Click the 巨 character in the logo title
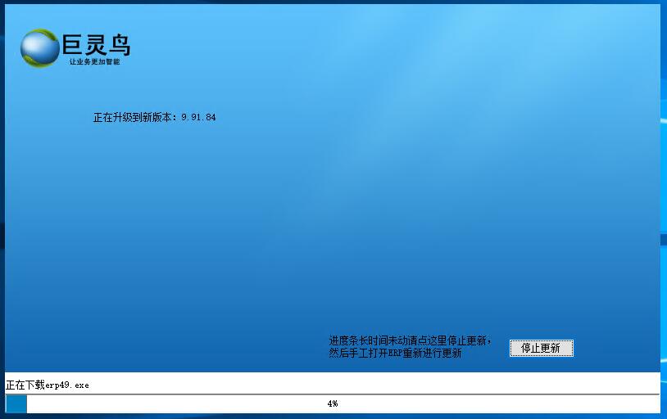 (x=73, y=44)
